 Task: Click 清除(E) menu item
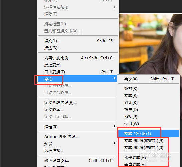[x=78, y=14]
